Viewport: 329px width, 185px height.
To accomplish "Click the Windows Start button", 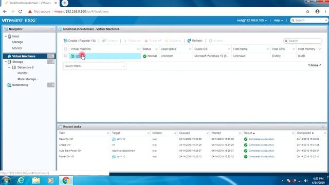I will click(6, 180).
